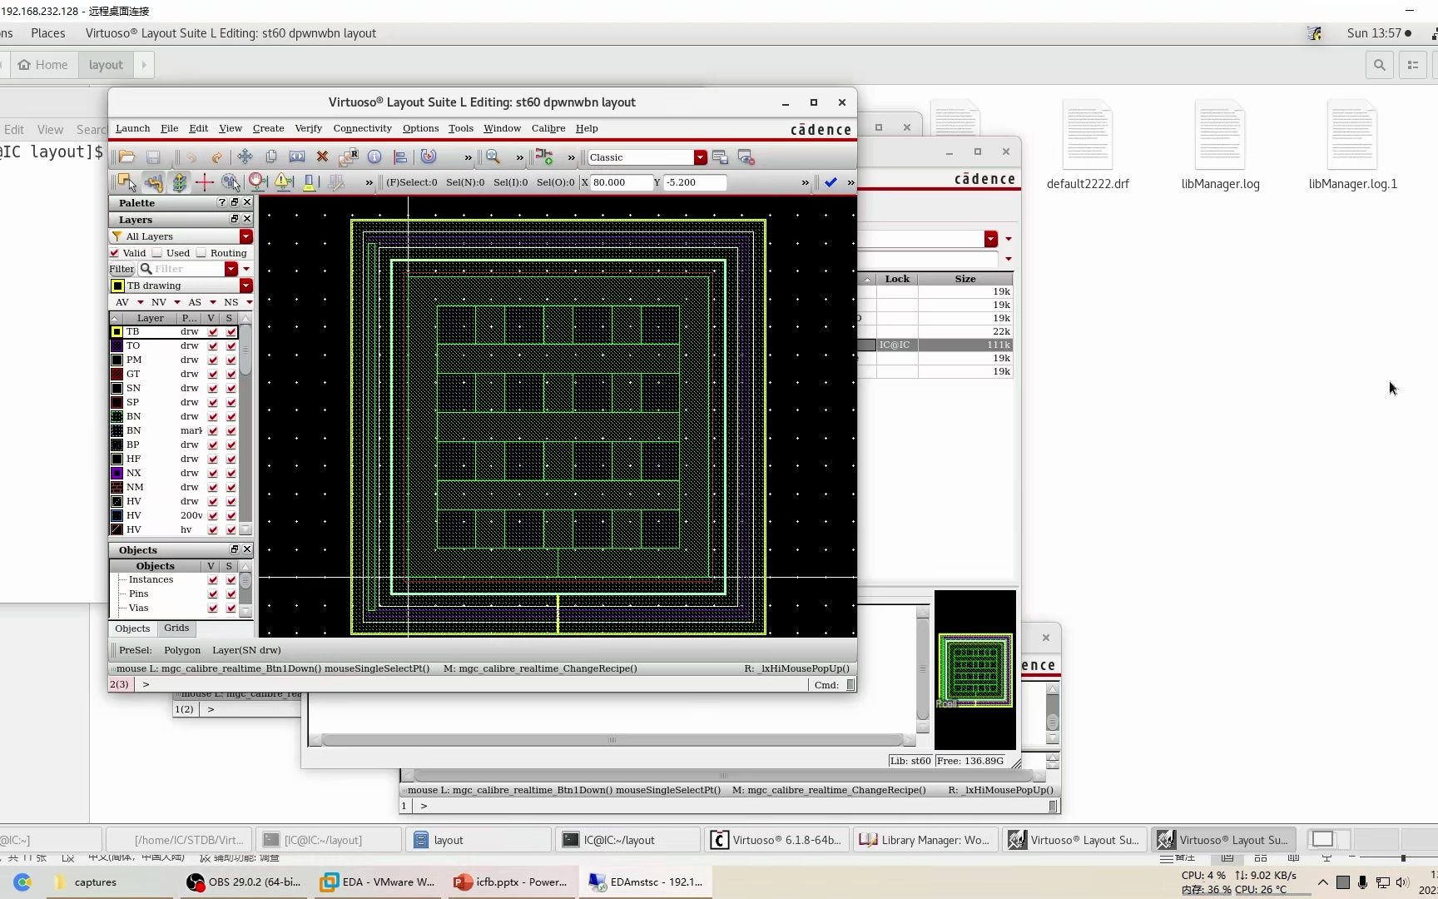Click the circular refresh icon beside Align
Viewport: 1438px width, 899px height.
click(x=429, y=156)
